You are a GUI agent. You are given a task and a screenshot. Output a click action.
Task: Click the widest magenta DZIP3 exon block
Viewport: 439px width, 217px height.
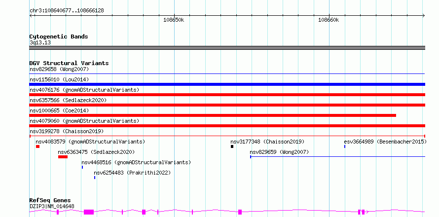(89, 212)
